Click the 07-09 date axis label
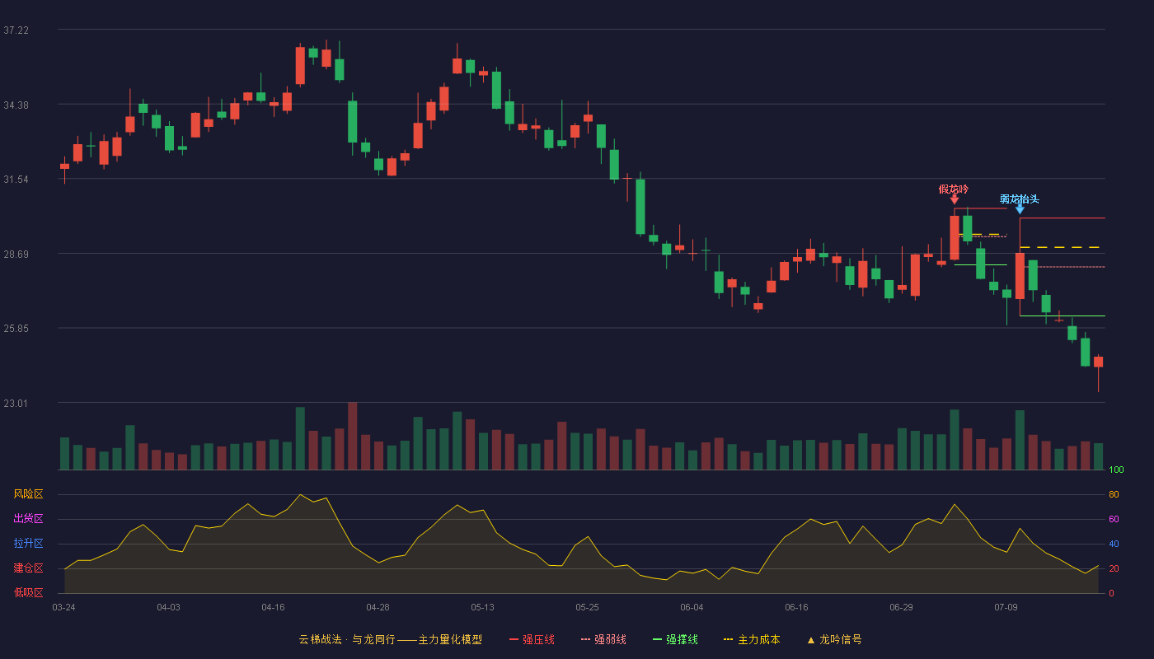1154x659 pixels. (x=1006, y=607)
